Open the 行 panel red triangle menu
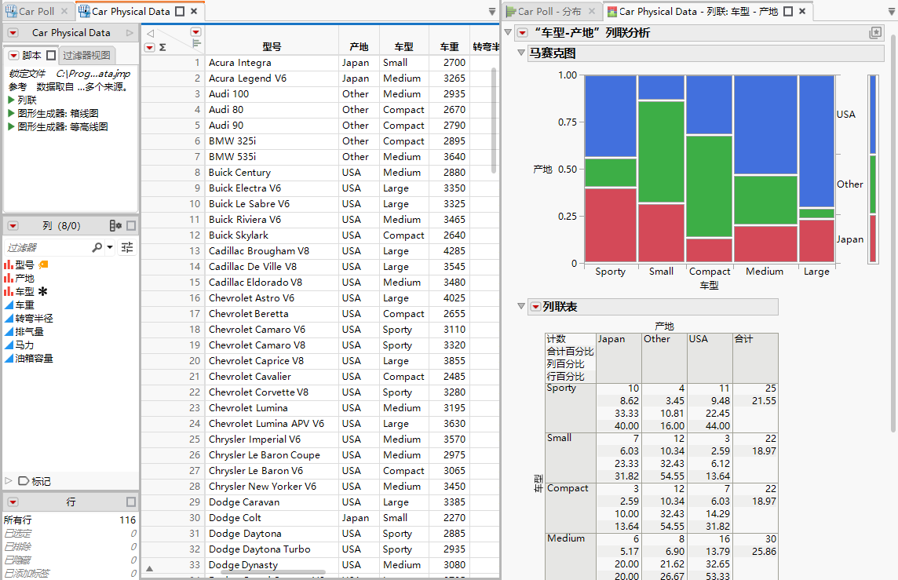 pyautogui.click(x=13, y=502)
